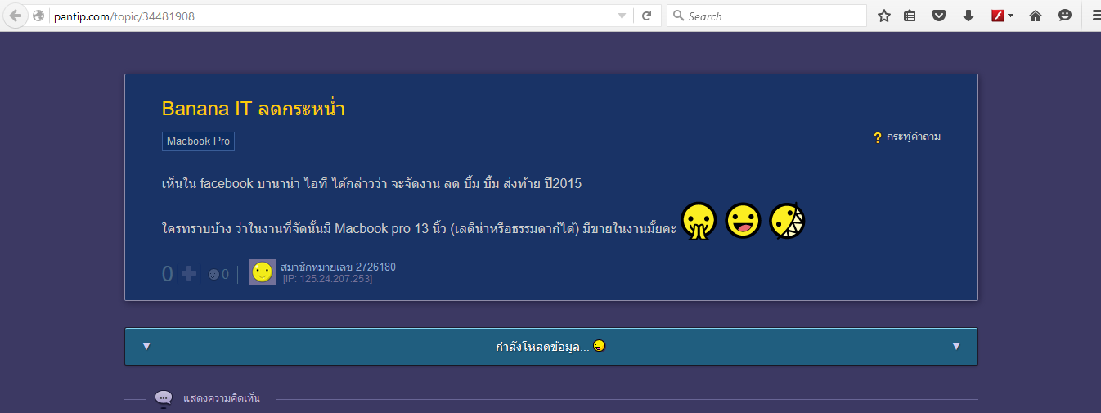Click the first line mentioning facebook
Viewport: 1101px width, 413px height.
click(372, 183)
